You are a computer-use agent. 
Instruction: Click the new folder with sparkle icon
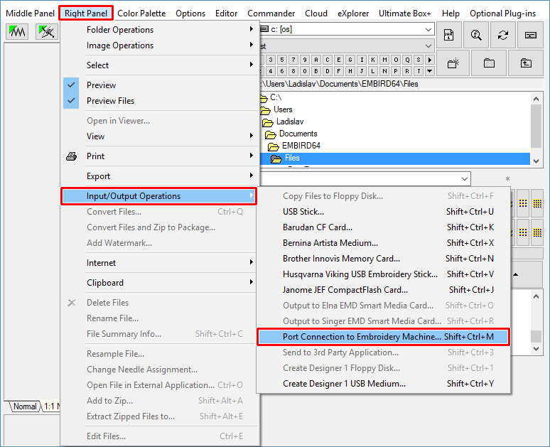(453, 63)
